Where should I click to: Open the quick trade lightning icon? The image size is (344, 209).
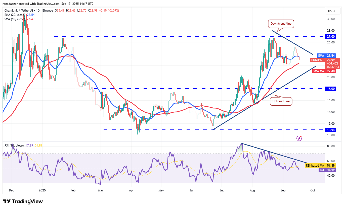[299, 138]
